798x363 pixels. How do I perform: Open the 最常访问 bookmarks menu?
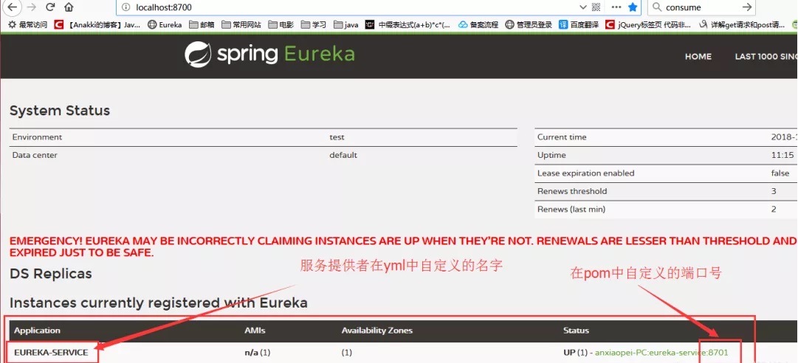click(27, 24)
